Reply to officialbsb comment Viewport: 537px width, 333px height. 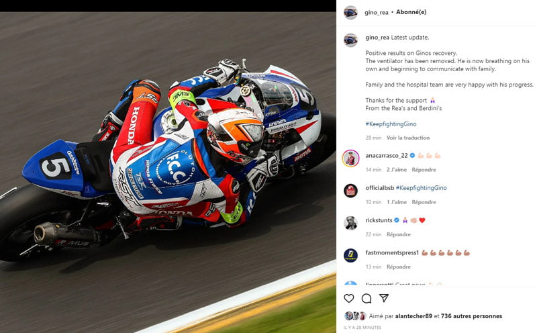tap(424, 202)
